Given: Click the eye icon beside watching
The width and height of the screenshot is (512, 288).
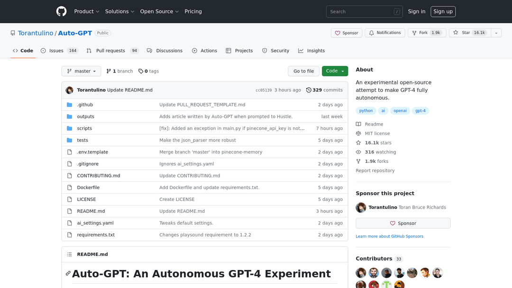Looking at the screenshot, I should point(358,152).
